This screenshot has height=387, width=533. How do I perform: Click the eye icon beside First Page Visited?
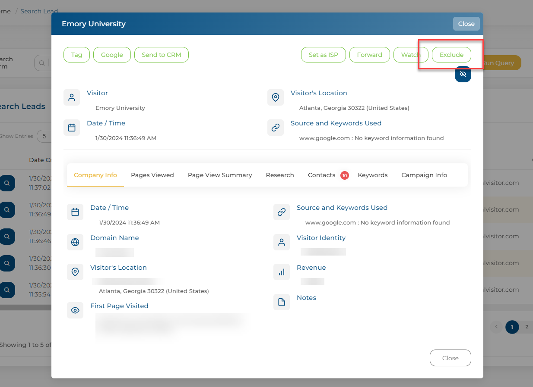[x=75, y=310]
